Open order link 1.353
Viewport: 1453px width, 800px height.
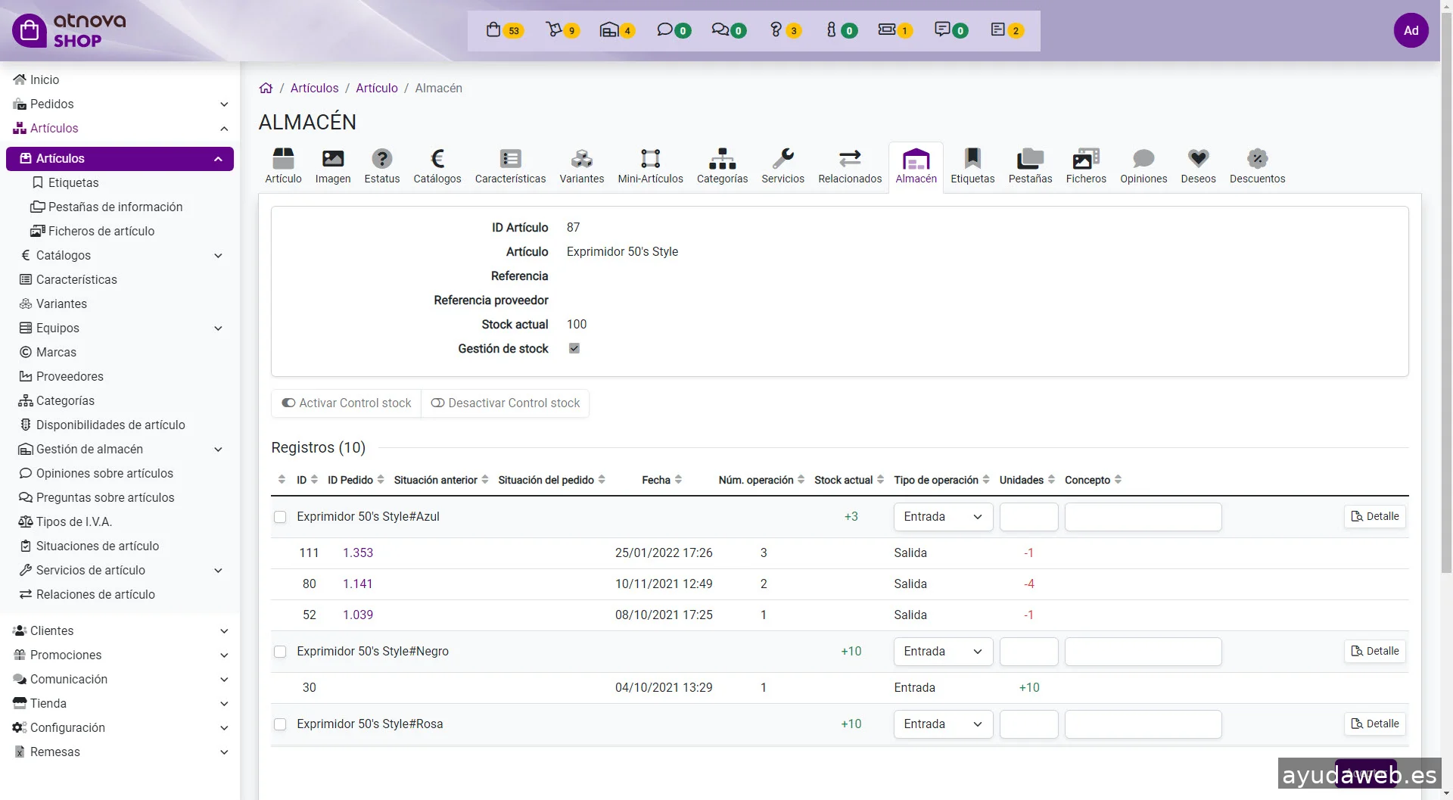[358, 553]
